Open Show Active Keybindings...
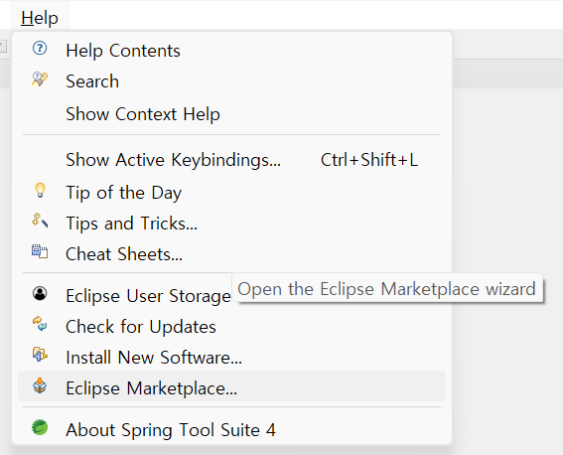 [x=232, y=160]
